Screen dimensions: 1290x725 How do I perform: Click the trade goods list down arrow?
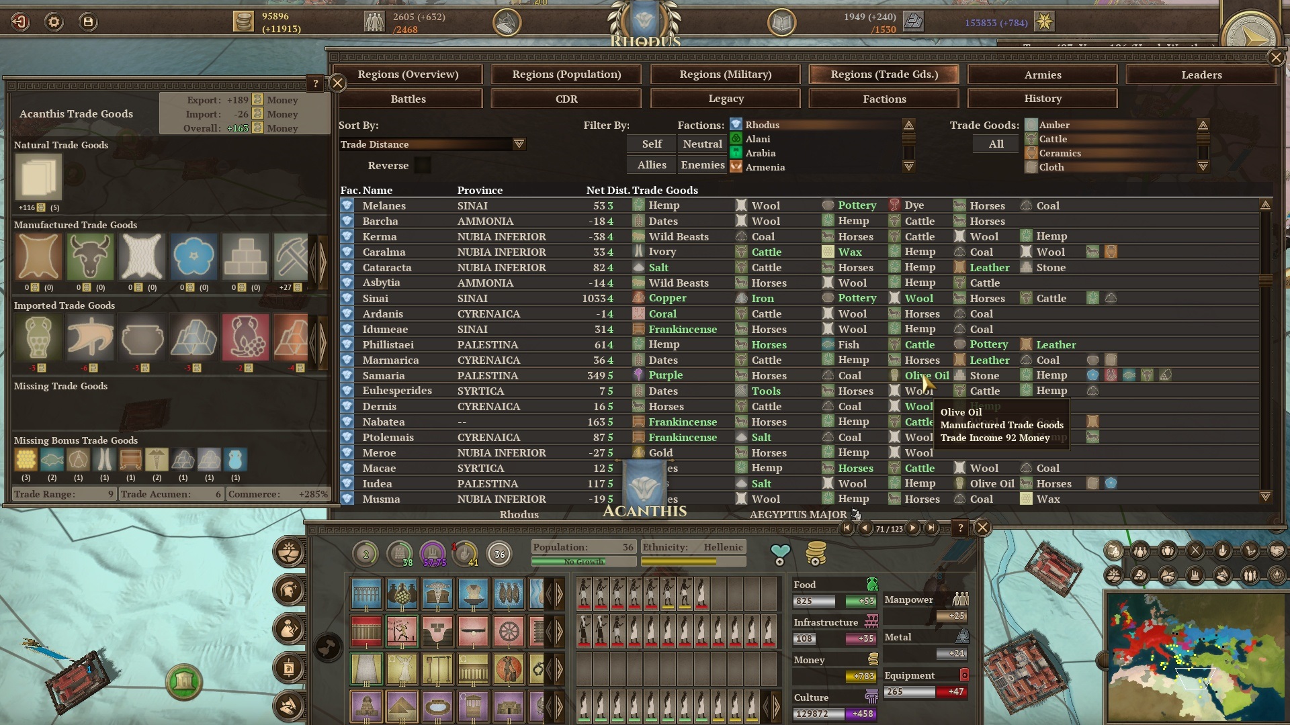pyautogui.click(x=1203, y=166)
